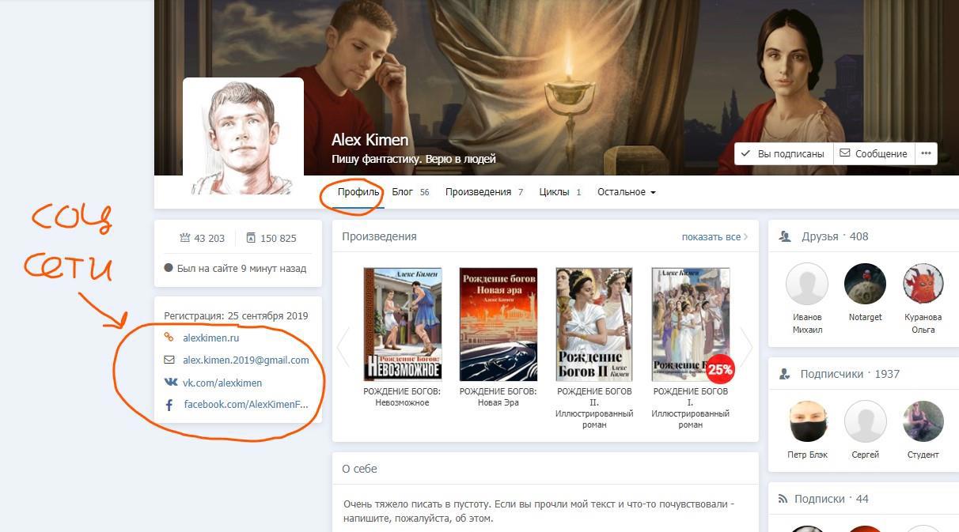Screen dimensions: 959x532
Task: Open the Рождение богов: Новая Эра cover
Action: [498, 324]
